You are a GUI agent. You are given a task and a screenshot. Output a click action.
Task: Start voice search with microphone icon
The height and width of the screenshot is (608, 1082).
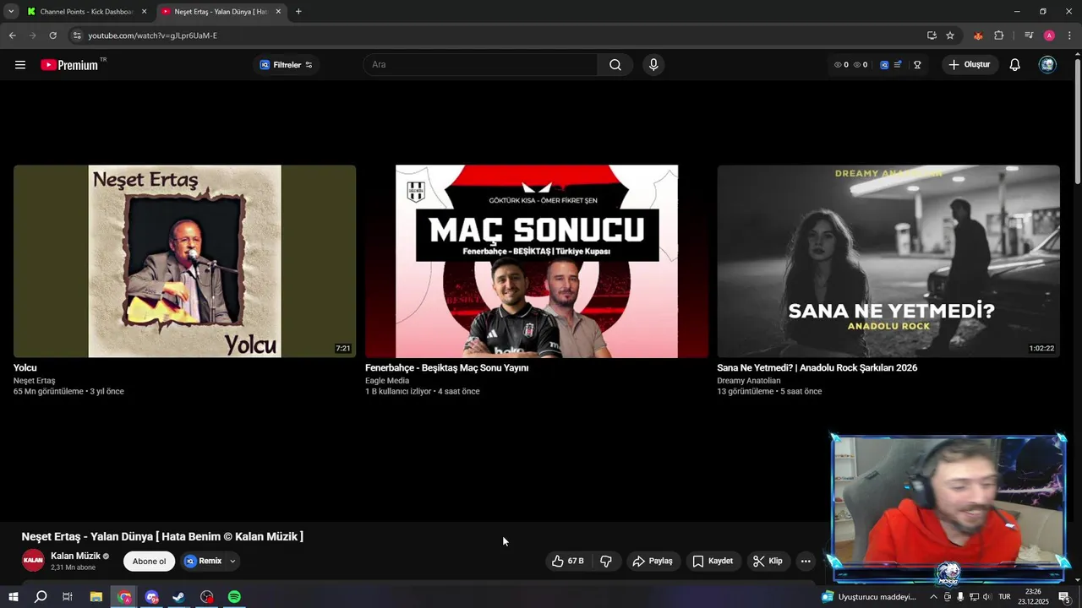[653, 65]
